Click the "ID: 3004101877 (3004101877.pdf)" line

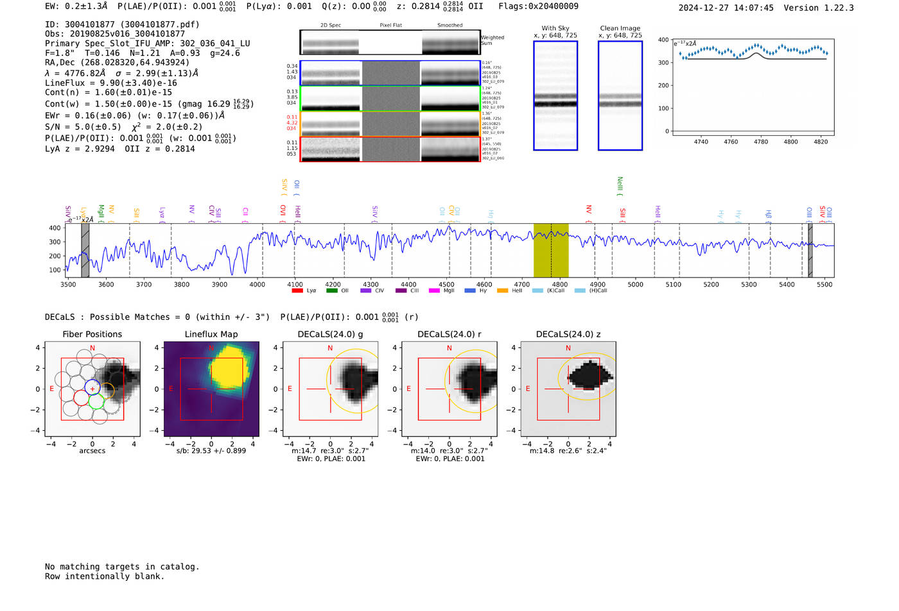[x=123, y=24]
